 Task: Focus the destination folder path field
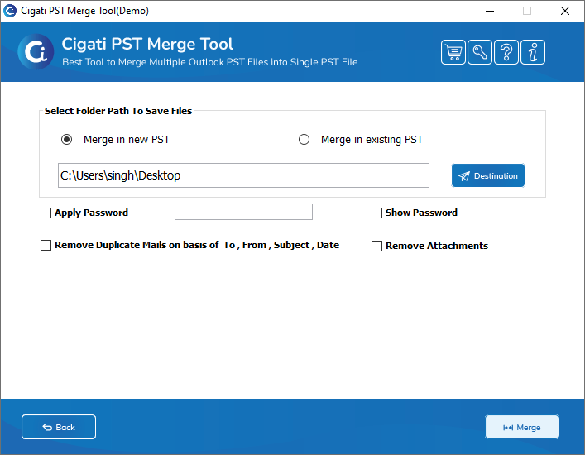point(243,175)
